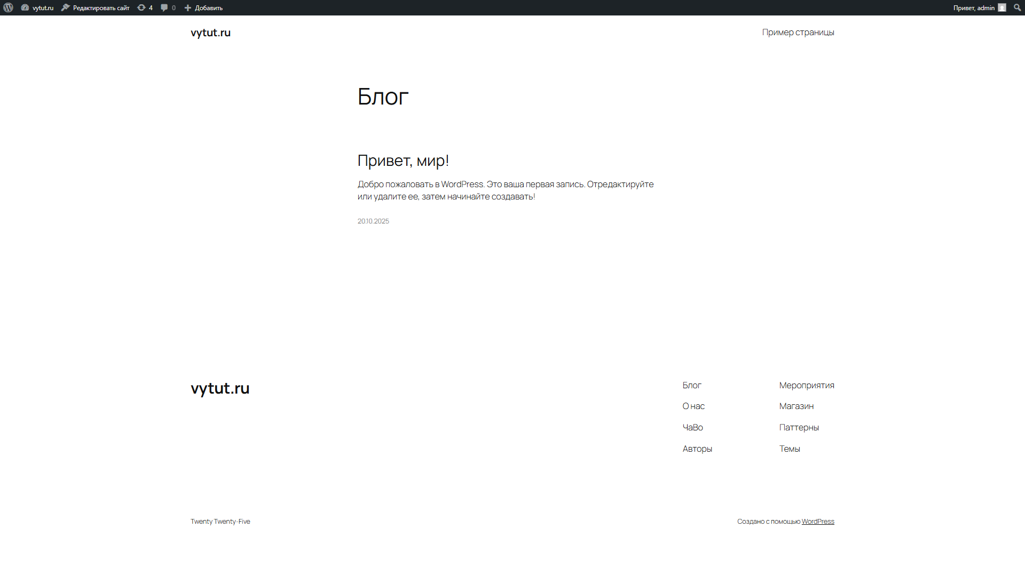Follow the WordPress credit link
Viewport: 1025px width, 576px height.
point(817,521)
